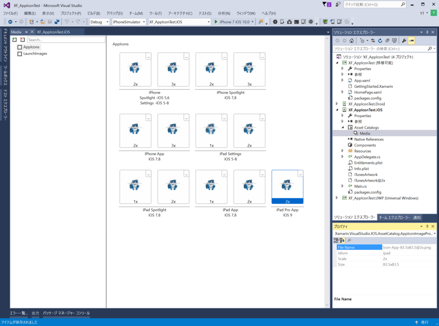
Task: Click the Save All toolbar icon
Action: 57,22
